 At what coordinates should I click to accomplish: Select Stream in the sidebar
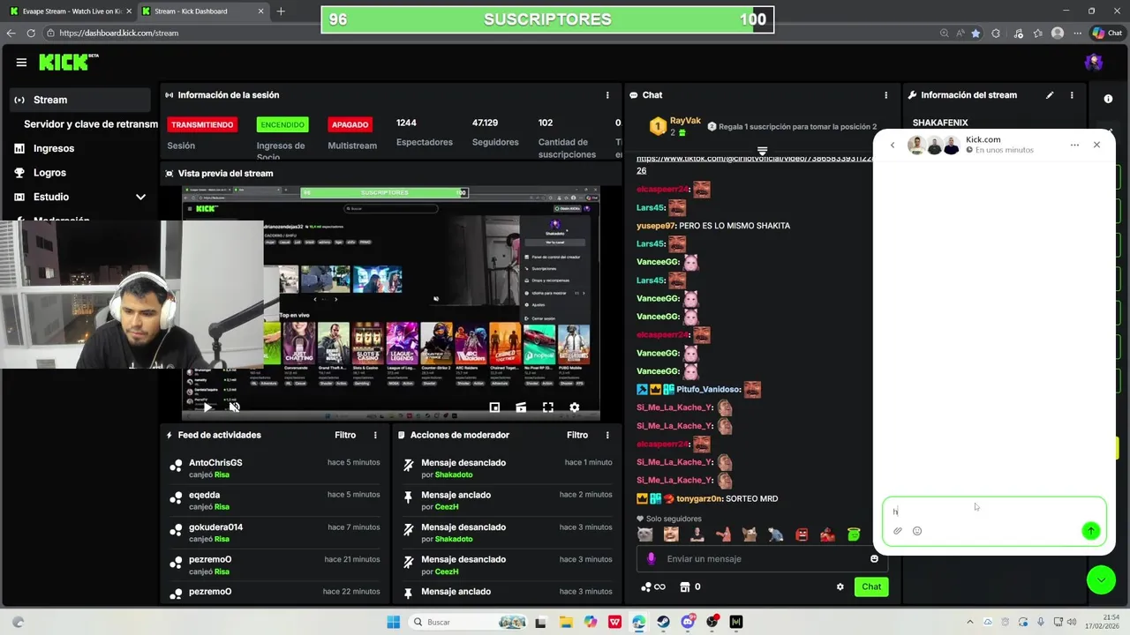click(x=80, y=100)
